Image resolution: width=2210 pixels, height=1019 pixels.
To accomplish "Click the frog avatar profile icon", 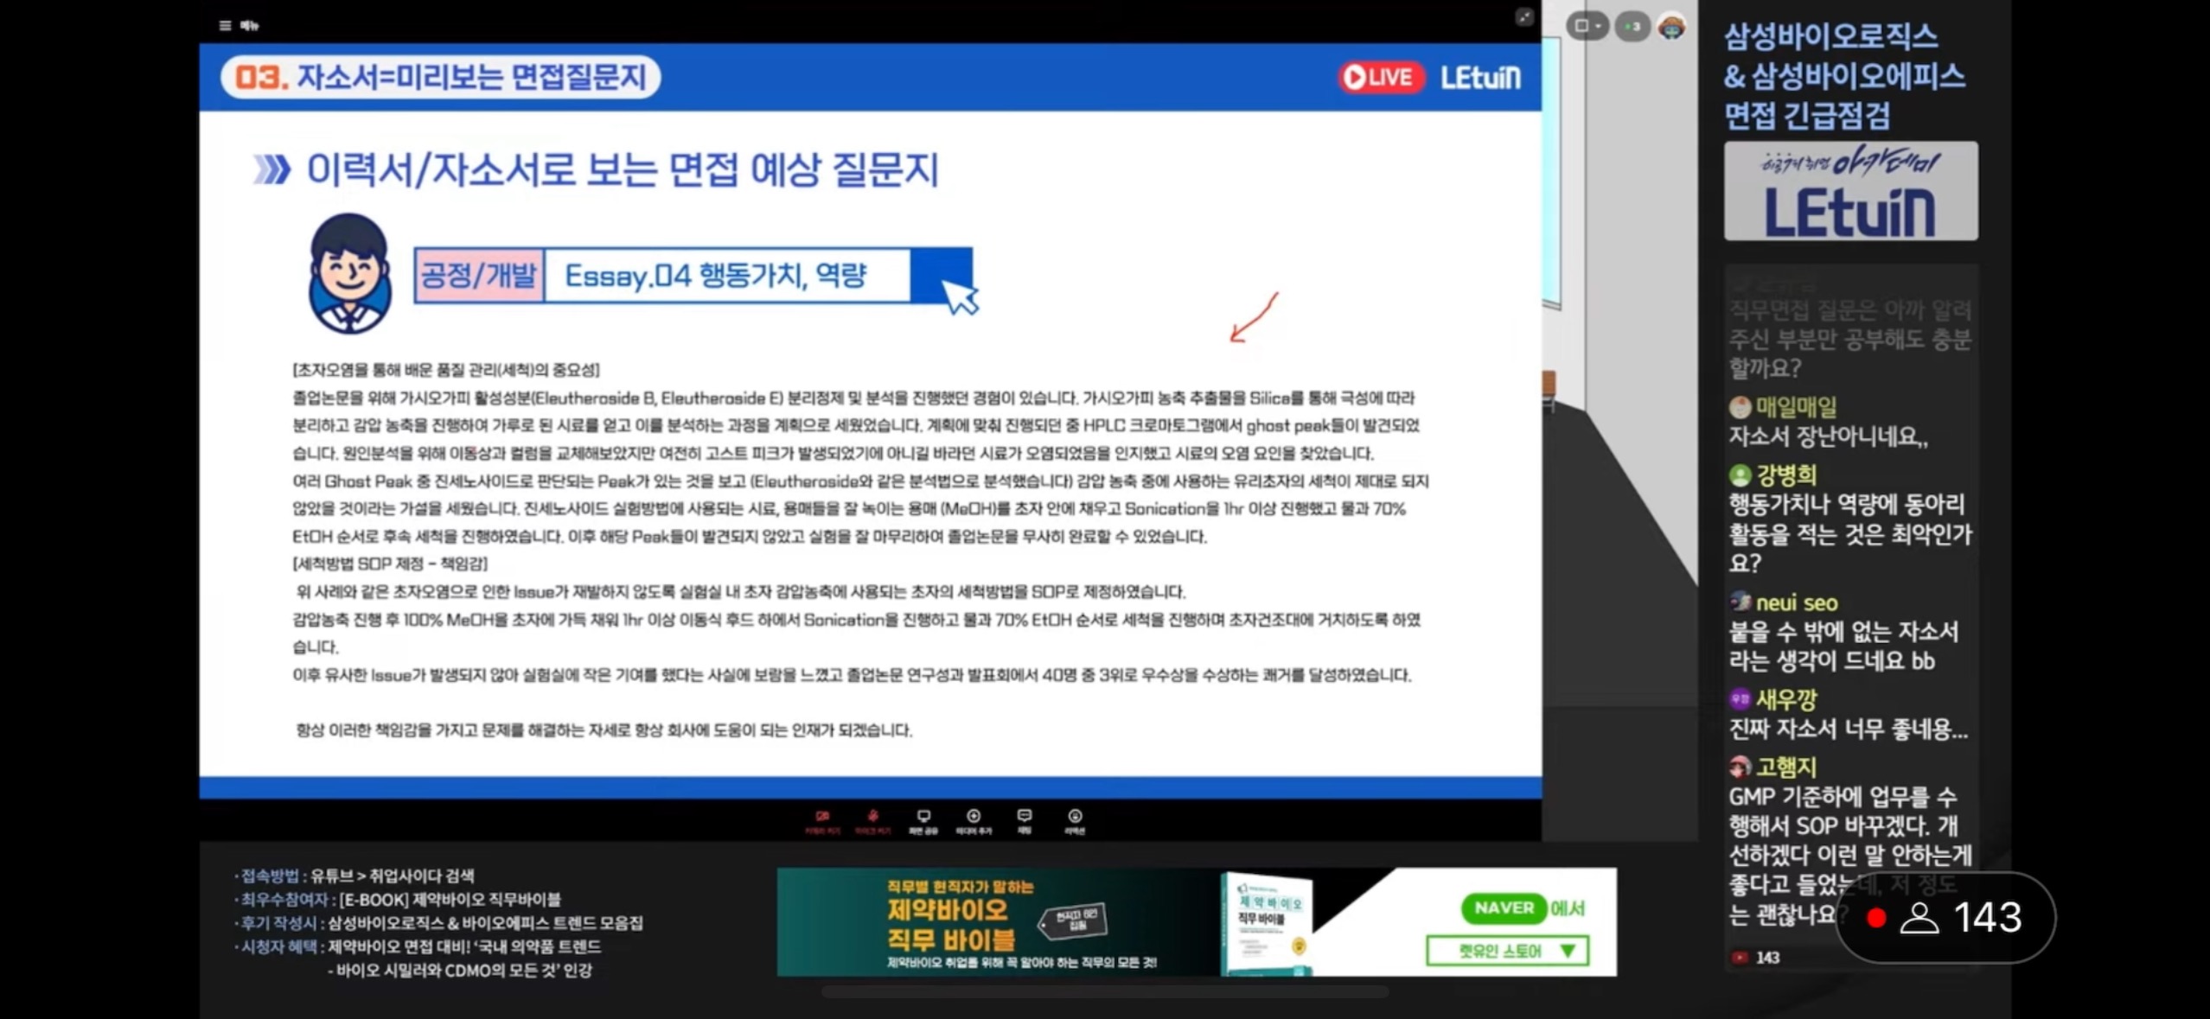I will click(x=1671, y=27).
